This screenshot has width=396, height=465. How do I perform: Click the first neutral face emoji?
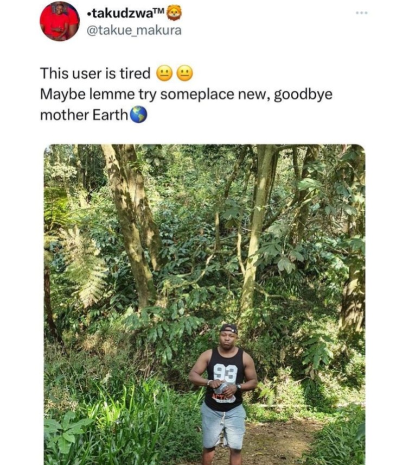[x=163, y=73]
